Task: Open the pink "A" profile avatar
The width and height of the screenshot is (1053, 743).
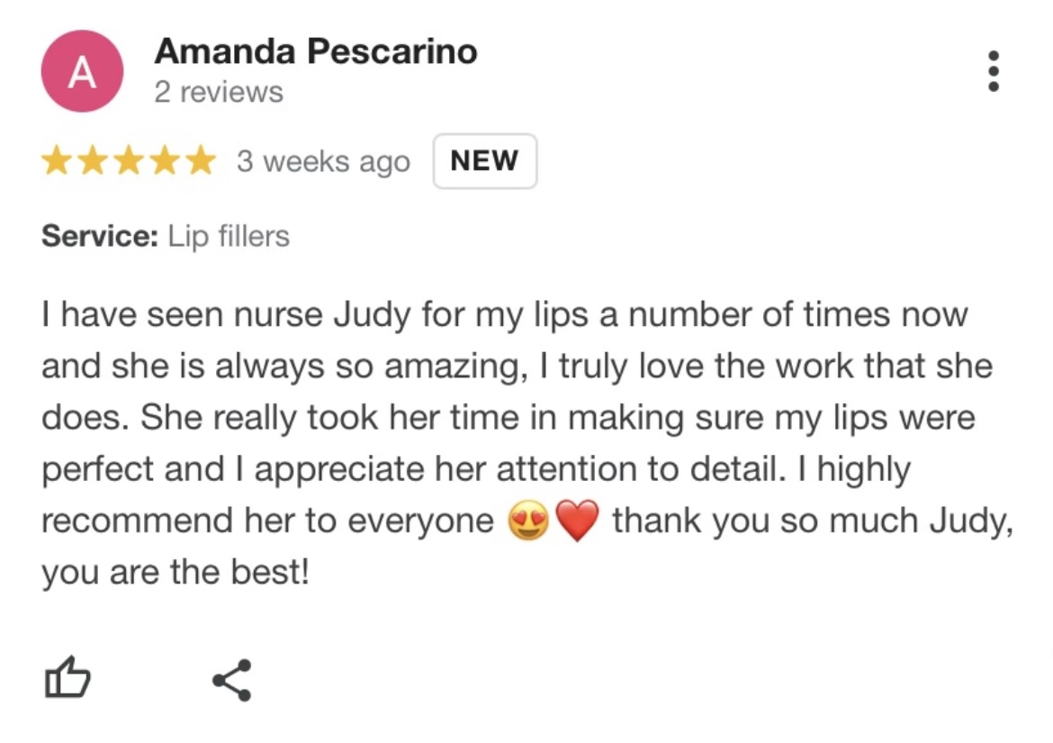Action: point(82,71)
